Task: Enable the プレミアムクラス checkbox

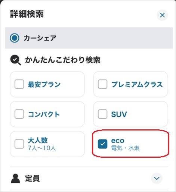Action: coord(102,84)
